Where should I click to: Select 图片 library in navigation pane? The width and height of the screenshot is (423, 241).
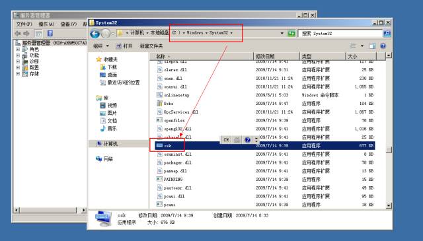coord(112,113)
